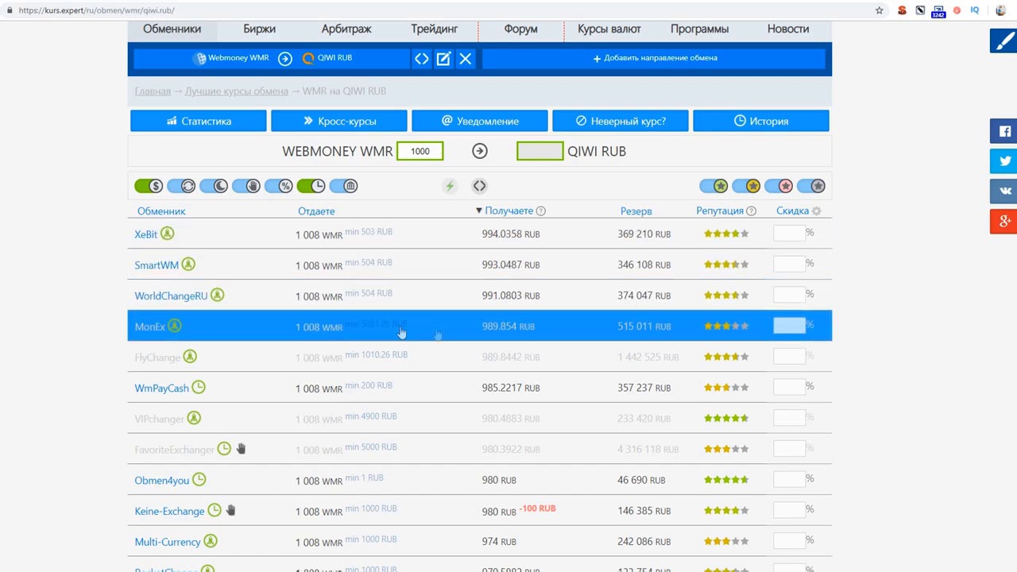The height and width of the screenshot is (572, 1017).
Task: Click the green lightning bolt icon
Action: click(450, 186)
